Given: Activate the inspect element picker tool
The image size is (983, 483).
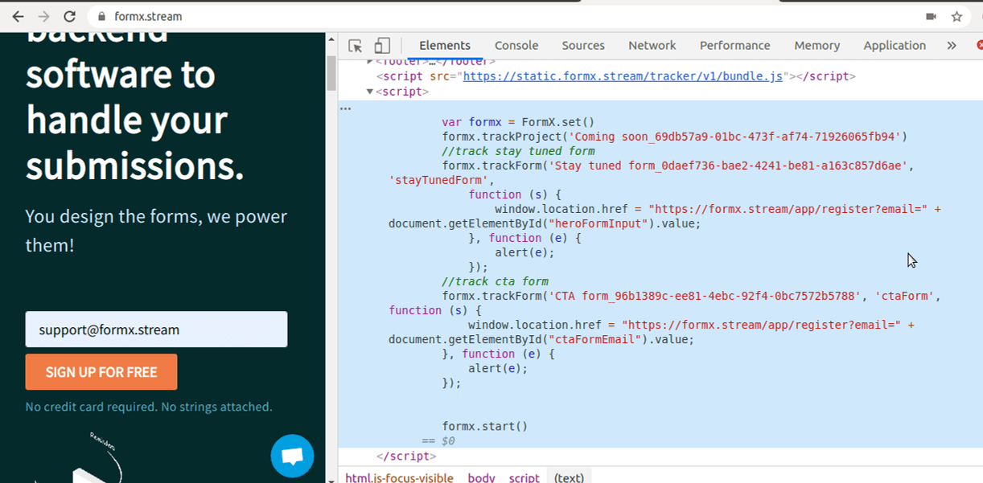Looking at the screenshot, I should [355, 46].
